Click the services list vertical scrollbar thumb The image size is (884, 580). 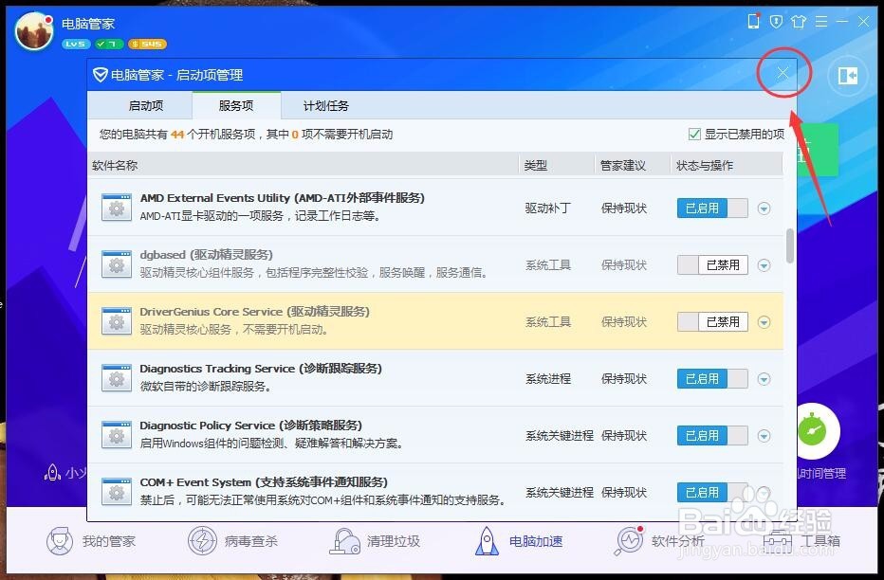(x=790, y=245)
